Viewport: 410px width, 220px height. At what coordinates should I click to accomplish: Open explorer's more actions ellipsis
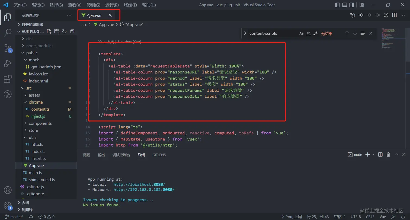[x=69, y=15]
